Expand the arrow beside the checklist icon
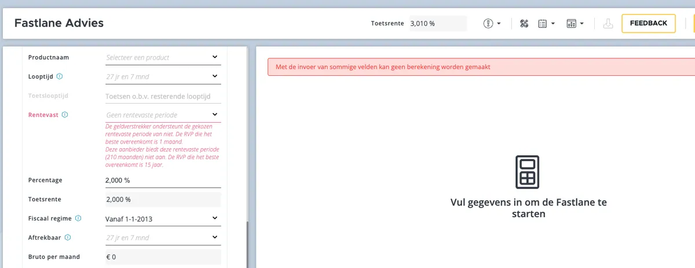This screenshot has height=268, width=695. 553,24
